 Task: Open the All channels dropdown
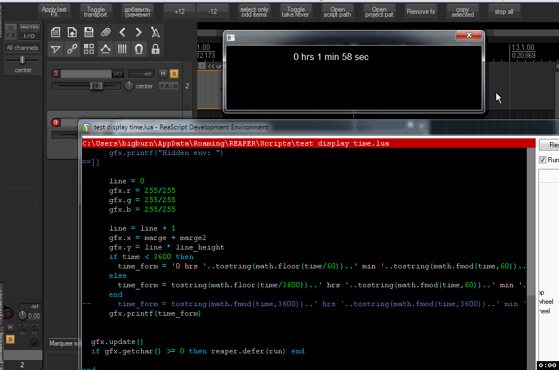[22, 48]
